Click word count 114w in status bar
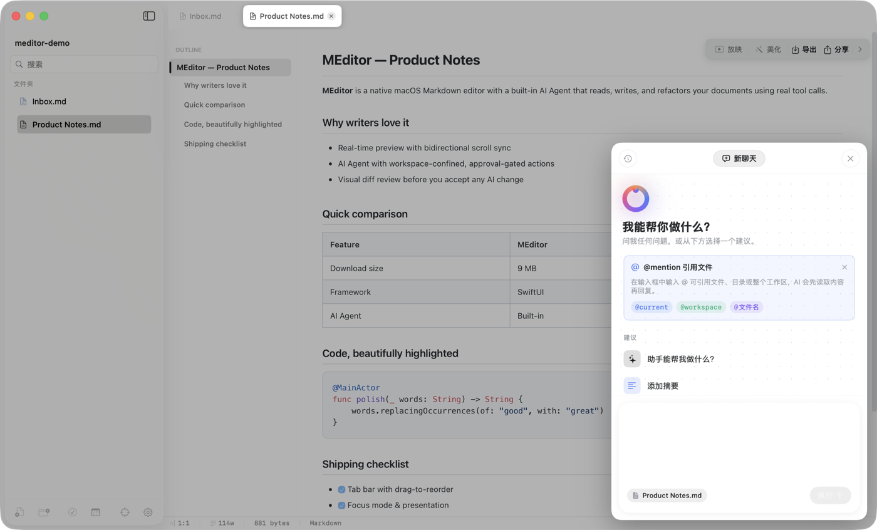This screenshot has width=877, height=530. [x=222, y=522]
